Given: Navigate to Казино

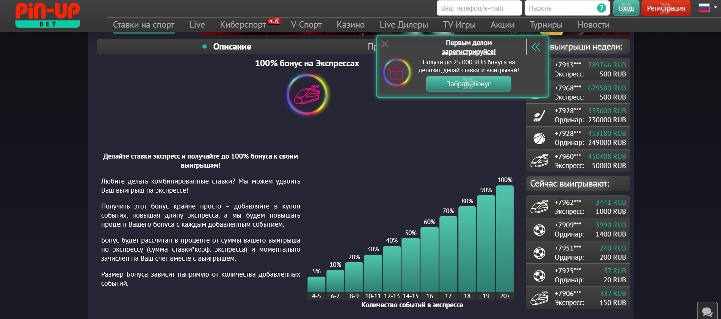Looking at the screenshot, I should pyautogui.click(x=351, y=25).
